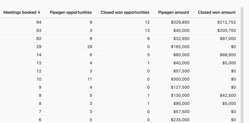Click the Closed won amount column header
This screenshot has width=249, height=123.
click(x=217, y=12)
